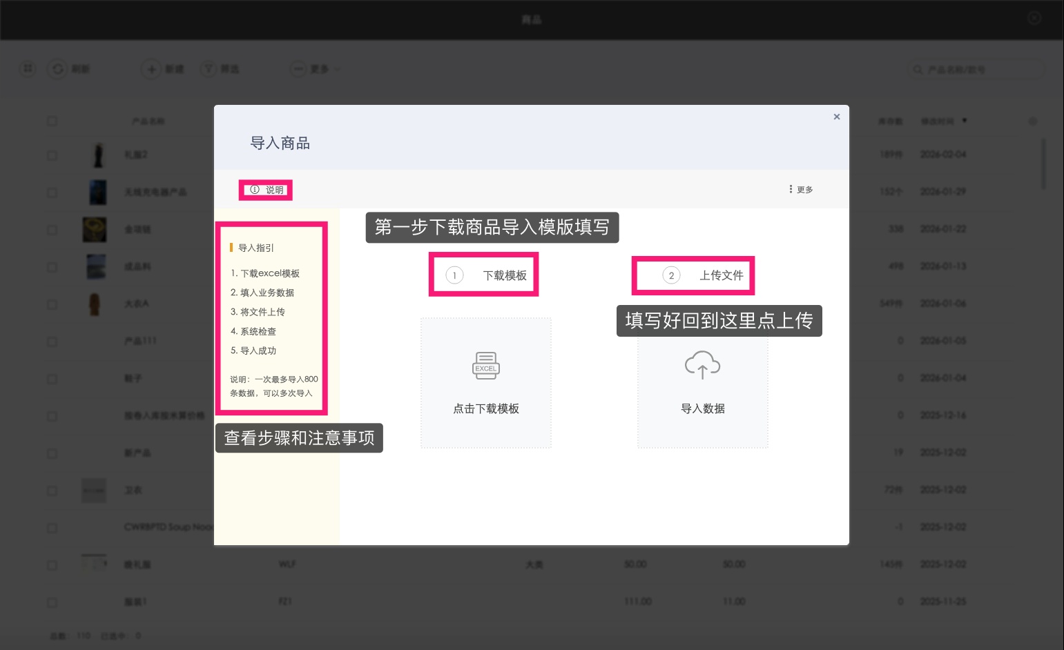Click the refresh icon in the toolbar
Viewport: 1064px width, 650px height.
(57, 69)
